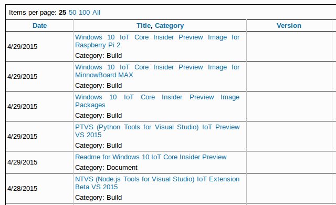The width and height of the screenshot is (336, 205).
Task: Click the Version cell of Raspberry Pi row
Action: (289, 46)
